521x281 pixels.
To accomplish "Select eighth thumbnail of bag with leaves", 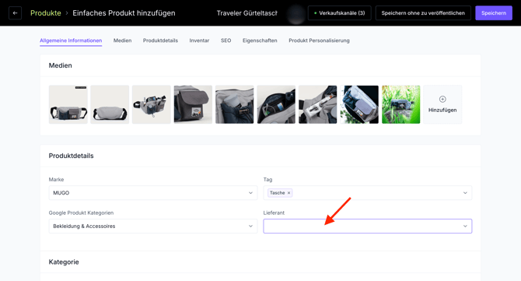I will [359, 104].
